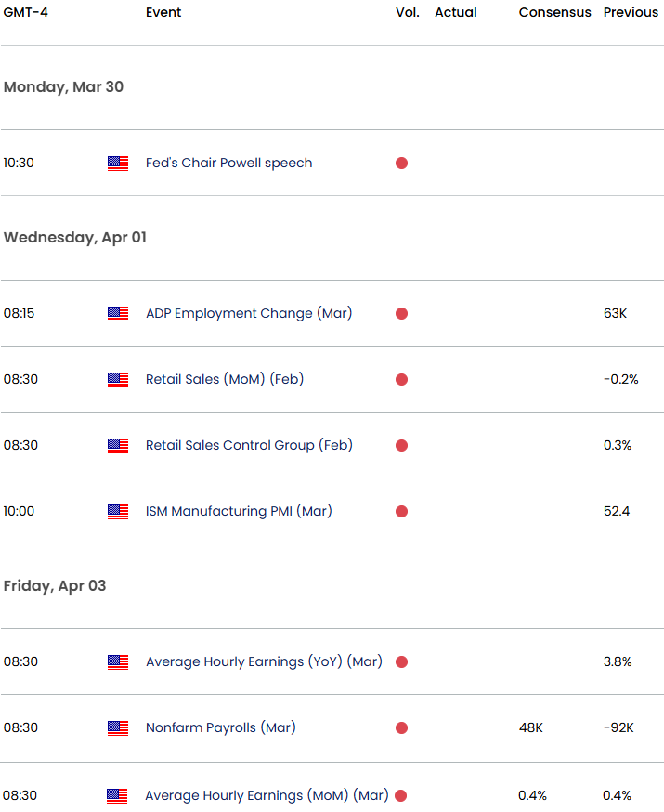Screen dimensions: 664x812
Task: Open the ADP Employment Change (Mar) event
Action: 248,314
